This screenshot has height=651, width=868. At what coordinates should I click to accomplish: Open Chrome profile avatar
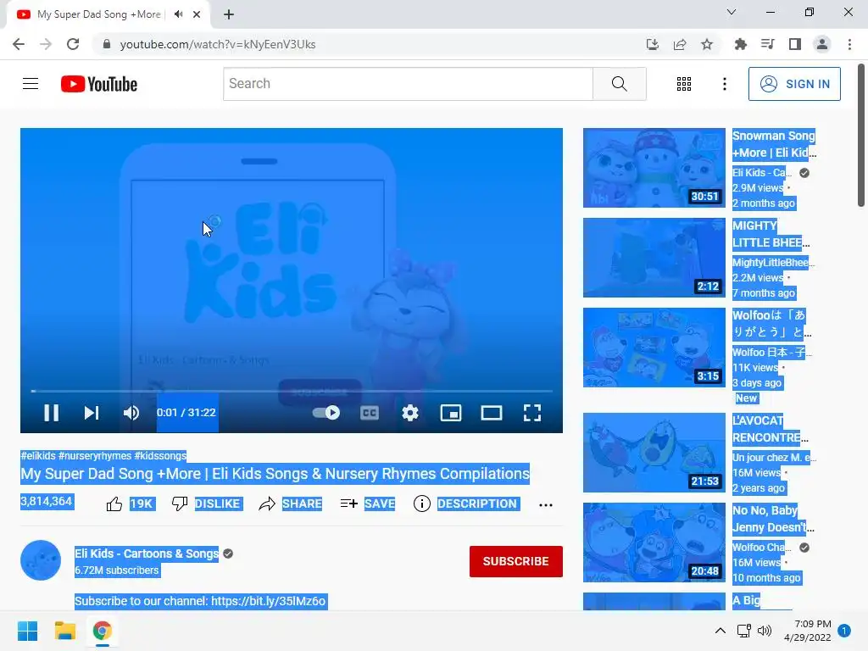click(822, 44)
